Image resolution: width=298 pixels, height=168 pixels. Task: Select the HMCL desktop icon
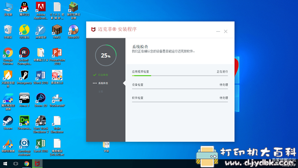tap(57, 32)
